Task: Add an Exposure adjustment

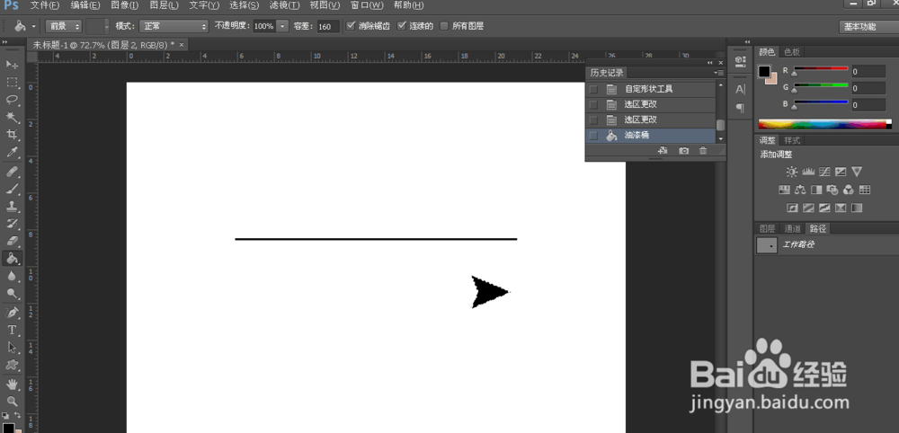Action: tap(841, 172)
